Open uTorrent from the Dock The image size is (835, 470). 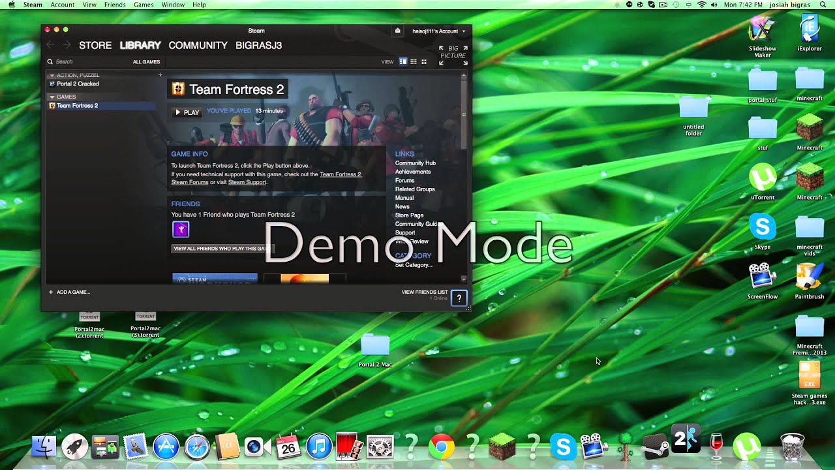(x=747, y=447)
